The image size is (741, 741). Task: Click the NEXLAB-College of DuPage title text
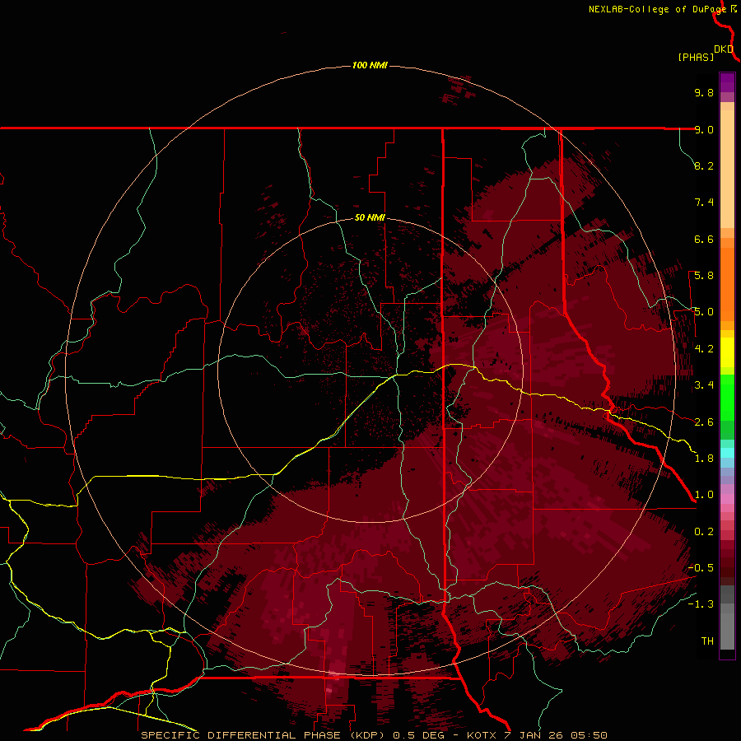(x=657, y=9)
